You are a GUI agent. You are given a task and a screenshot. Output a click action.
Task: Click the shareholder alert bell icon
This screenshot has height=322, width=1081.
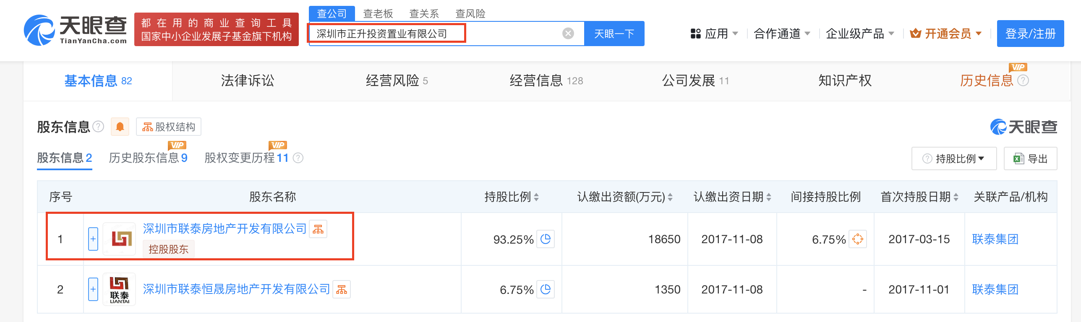(x=120, y=127)
